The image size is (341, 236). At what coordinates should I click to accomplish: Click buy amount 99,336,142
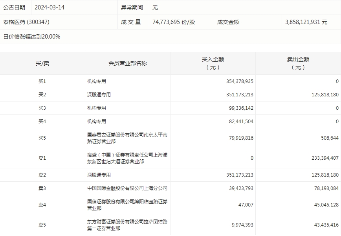pyautogui.click(x=241, y=108)
